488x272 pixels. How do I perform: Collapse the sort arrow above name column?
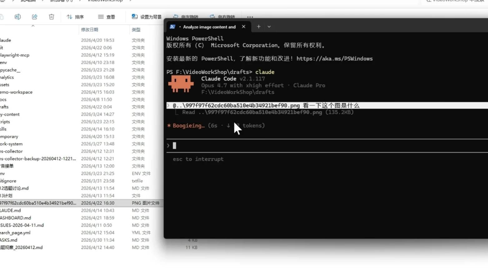pos(33,26)
